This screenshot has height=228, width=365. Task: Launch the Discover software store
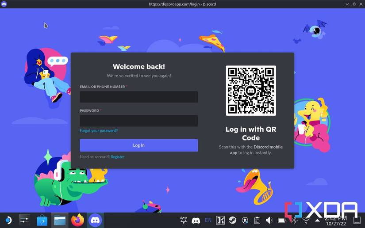[42, 220]
